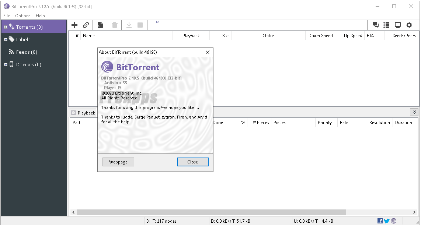Maximize the BitTorrentPro window
The image size is (421, 226).
[394, 6]
